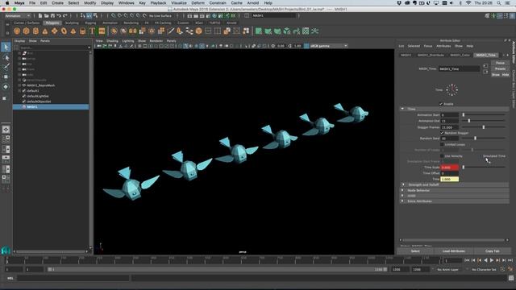Expand the Strength and Falloff section
This screenshot has height=290, width=516.
pos(402,184)
